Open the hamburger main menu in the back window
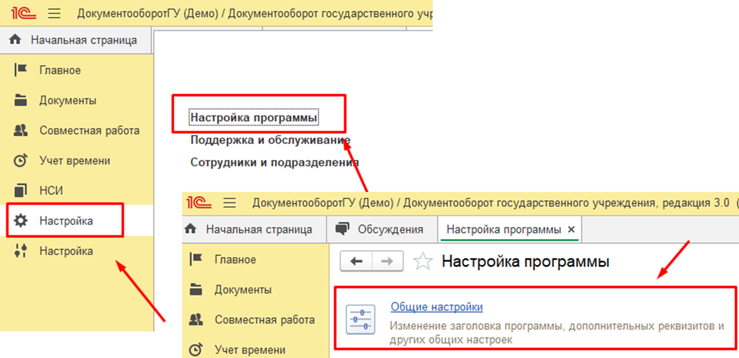The height and width of the screenshot is (358, 739). pos(54,14)
